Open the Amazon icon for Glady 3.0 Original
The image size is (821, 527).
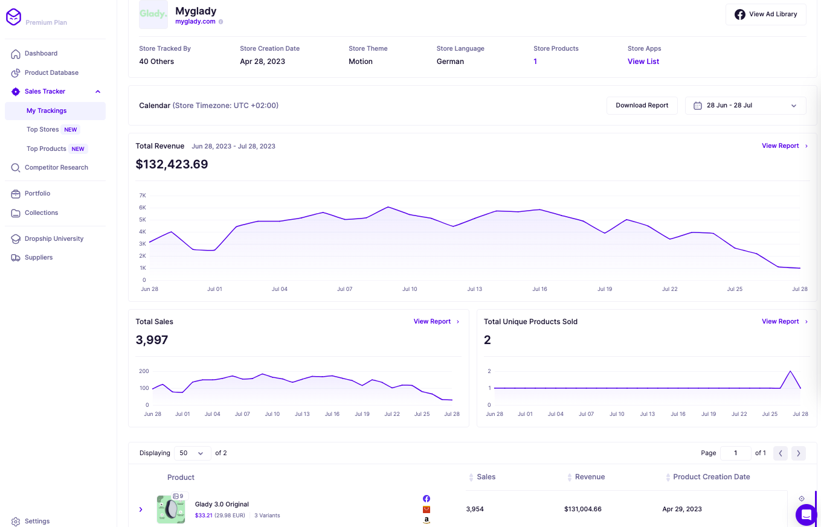(x=427, y=519)
